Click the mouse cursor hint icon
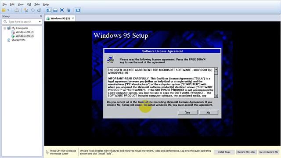 click(x=47, y=152)
